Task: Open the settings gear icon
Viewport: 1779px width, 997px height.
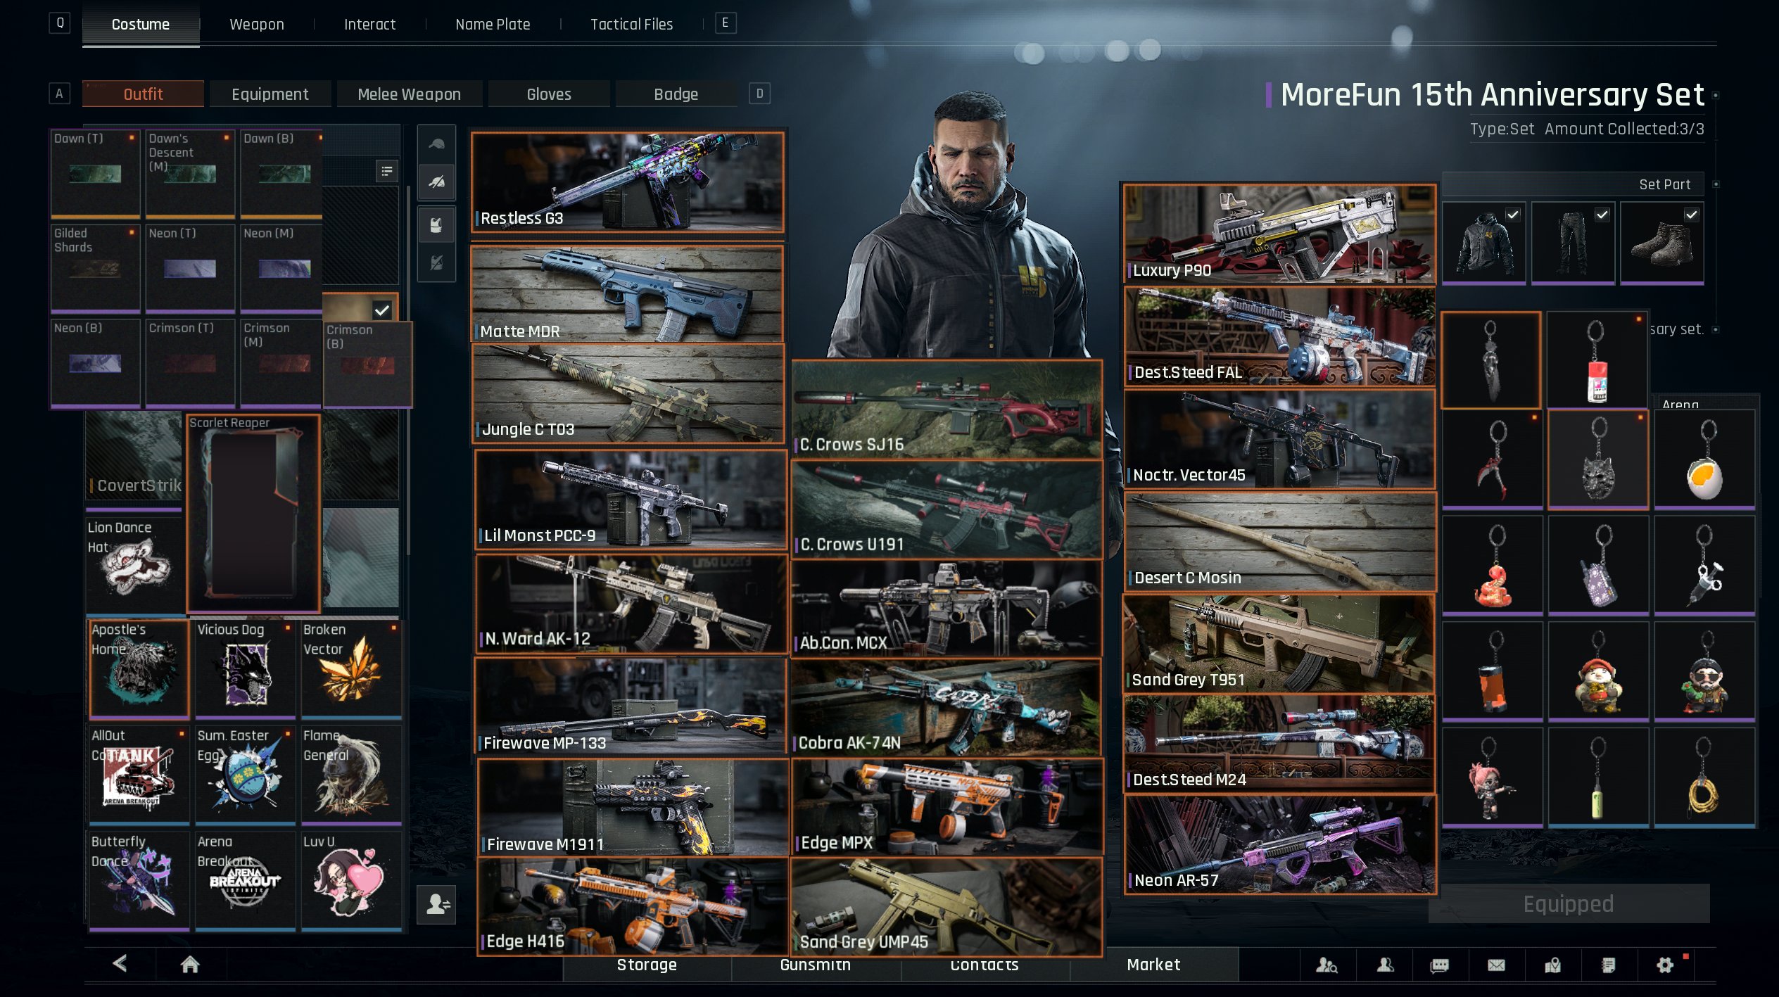Action: (x=1665, y=965)
